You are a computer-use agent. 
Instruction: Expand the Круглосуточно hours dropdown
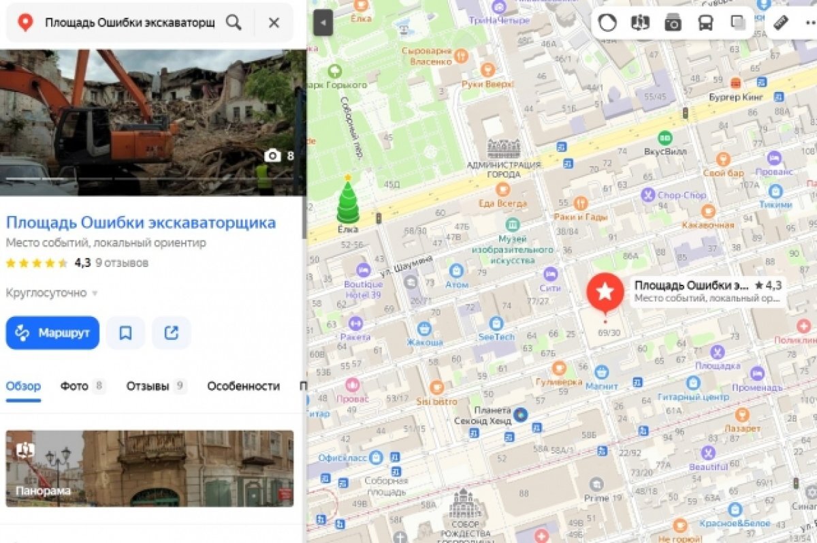pyautogui.click(x=52, y=293)
